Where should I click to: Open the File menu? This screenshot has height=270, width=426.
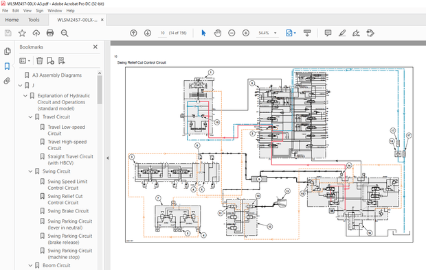pyautogui.click(x=5, y=10)
